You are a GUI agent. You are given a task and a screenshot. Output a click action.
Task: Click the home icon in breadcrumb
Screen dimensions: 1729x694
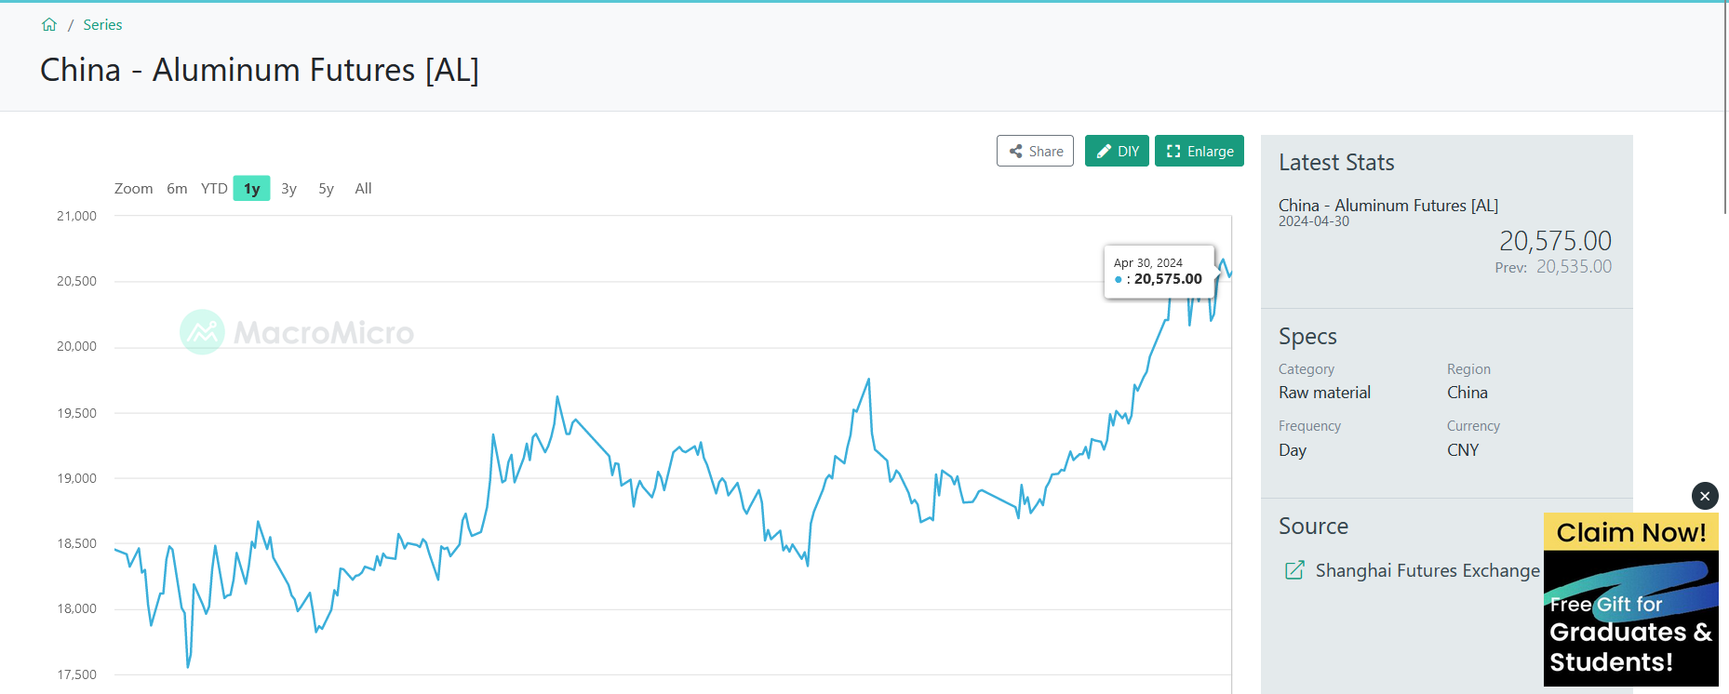click(x=49, y=25)
